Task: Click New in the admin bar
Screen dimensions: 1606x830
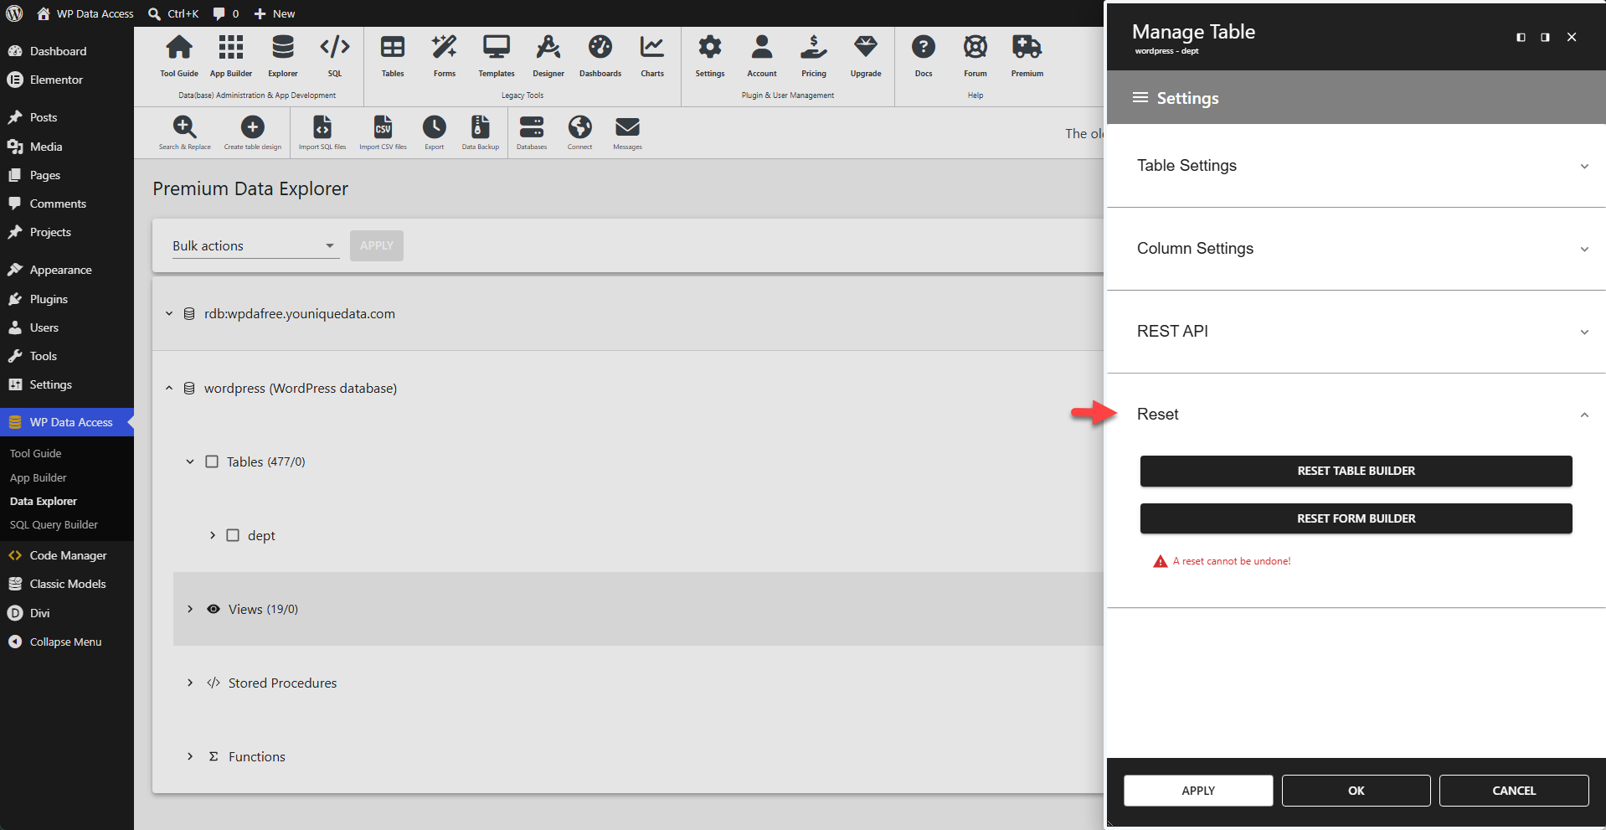Action: point(275,13)
